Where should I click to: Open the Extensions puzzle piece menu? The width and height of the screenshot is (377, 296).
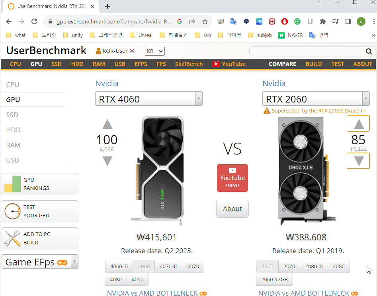[x=323, y=21]
